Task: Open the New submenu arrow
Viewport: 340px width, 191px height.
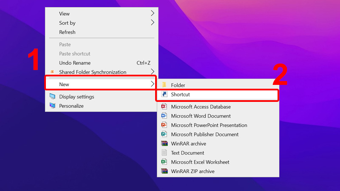Action: 153,84
